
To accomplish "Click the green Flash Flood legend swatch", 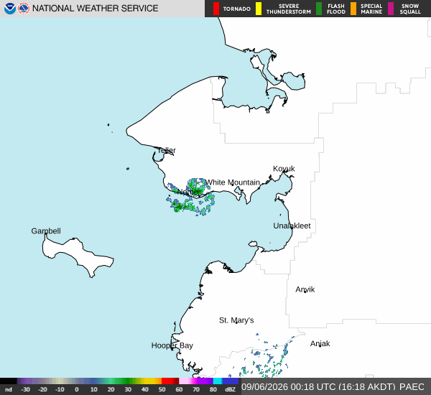I will tap(319, 9).
